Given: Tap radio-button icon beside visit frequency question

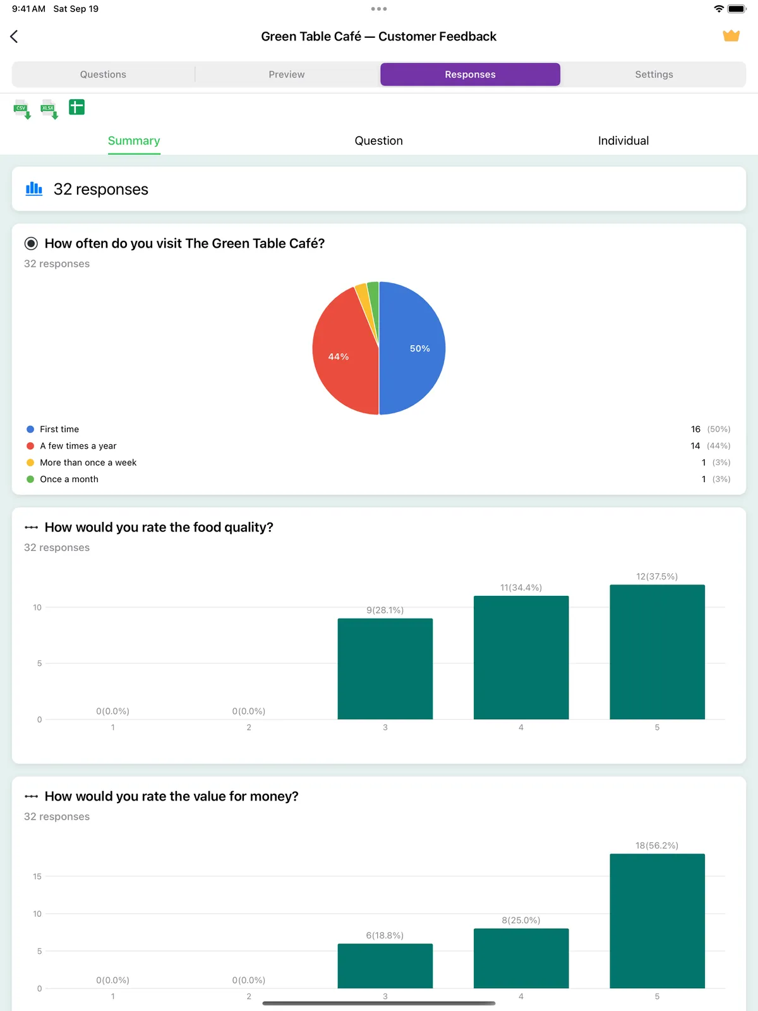Looking at the screenshot, I should tap(31, 243).
